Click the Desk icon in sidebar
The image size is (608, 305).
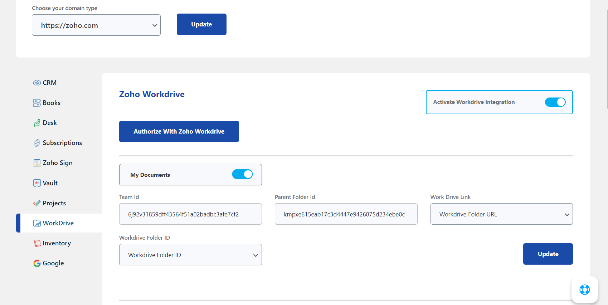(37, 123)
